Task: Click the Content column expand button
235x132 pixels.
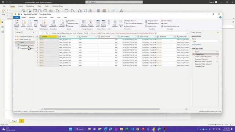Action: click(58, 37)
